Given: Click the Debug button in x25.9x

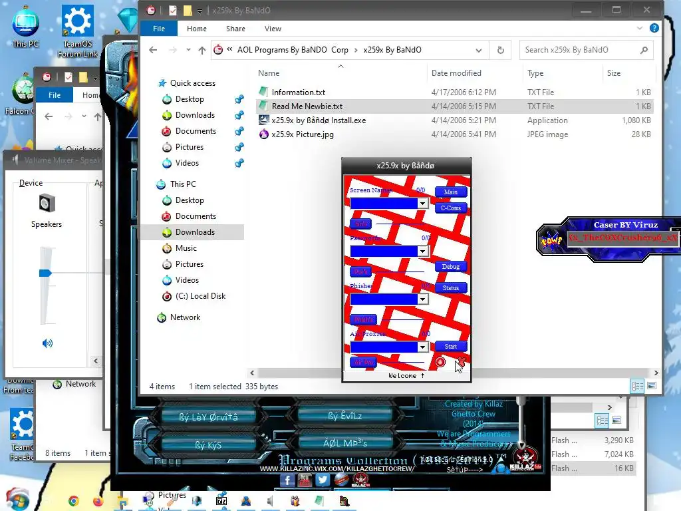Looking at the screenshot, I should point(450,267).
